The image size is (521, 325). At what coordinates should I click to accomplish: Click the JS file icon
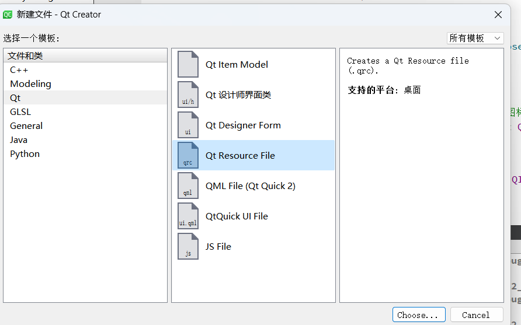(187, 246)
